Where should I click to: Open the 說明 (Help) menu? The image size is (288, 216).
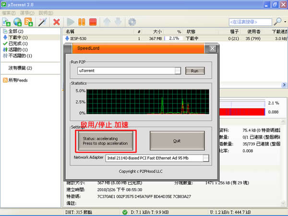46,13
